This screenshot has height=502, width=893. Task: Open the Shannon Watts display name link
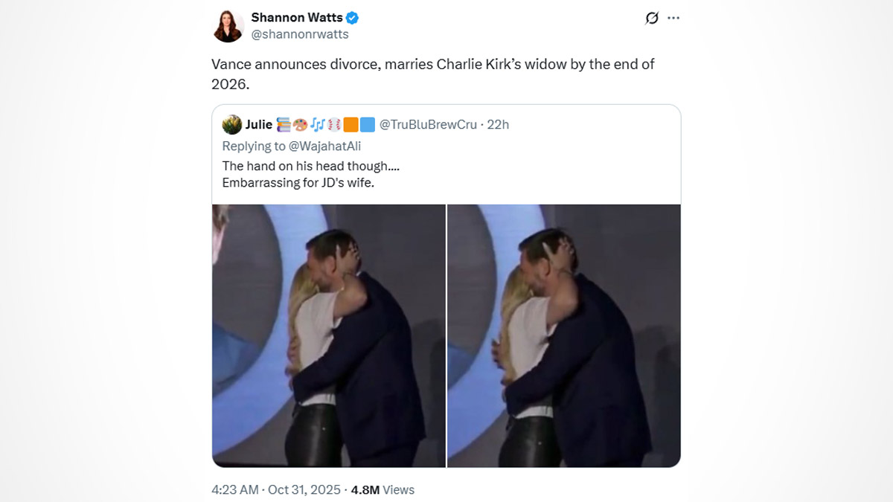tap(297, 18)
